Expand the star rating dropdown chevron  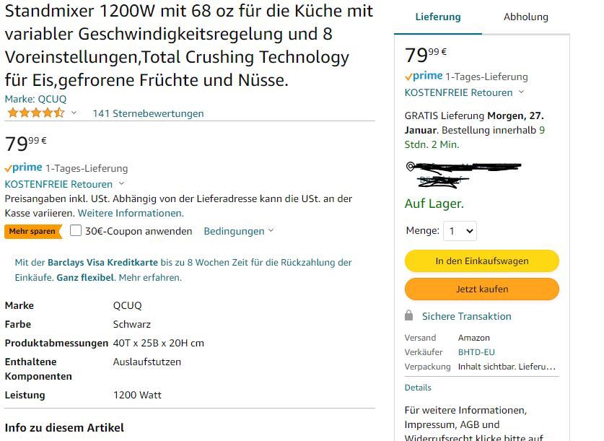pyautogui.click(x=74, y=113)
